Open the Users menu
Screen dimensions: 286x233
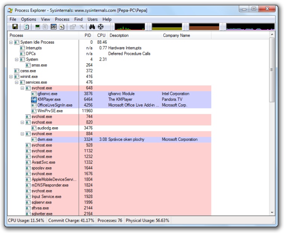[x=93, y=19]
